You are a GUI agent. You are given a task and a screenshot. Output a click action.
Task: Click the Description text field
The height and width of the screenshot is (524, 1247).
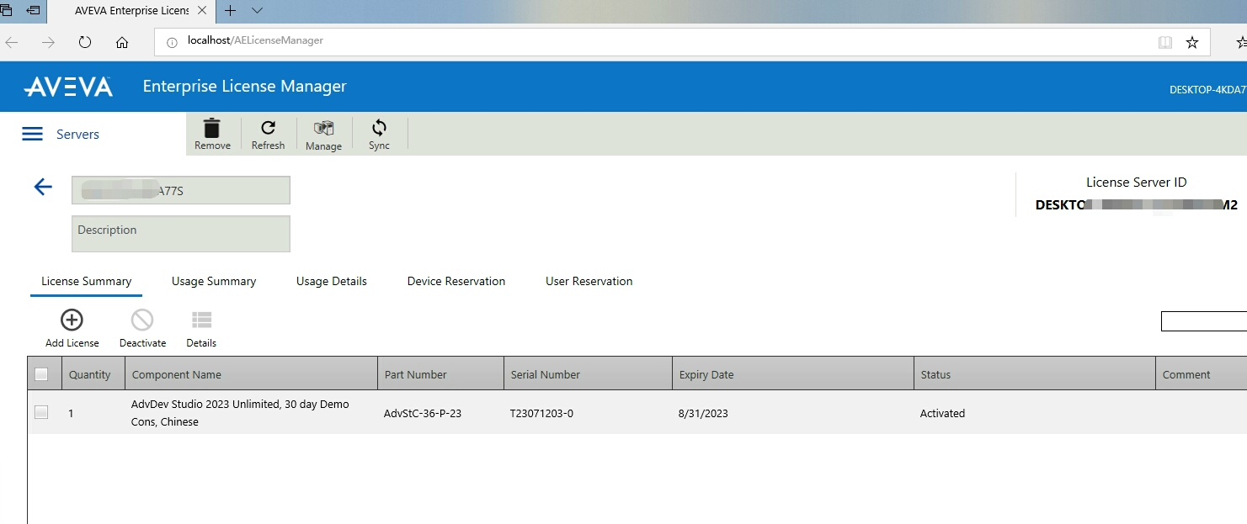[181, 234]
